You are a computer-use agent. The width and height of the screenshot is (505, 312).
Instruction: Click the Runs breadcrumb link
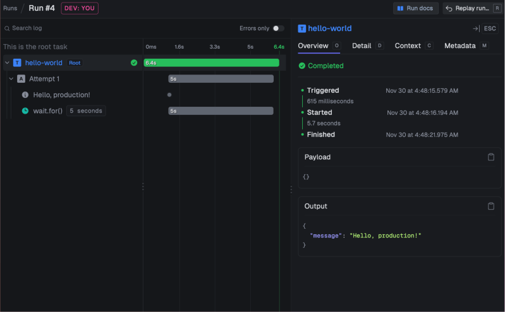tap(10, 8)
